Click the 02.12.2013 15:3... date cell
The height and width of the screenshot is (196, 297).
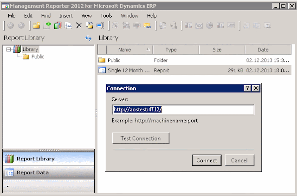tap(268, 60)
